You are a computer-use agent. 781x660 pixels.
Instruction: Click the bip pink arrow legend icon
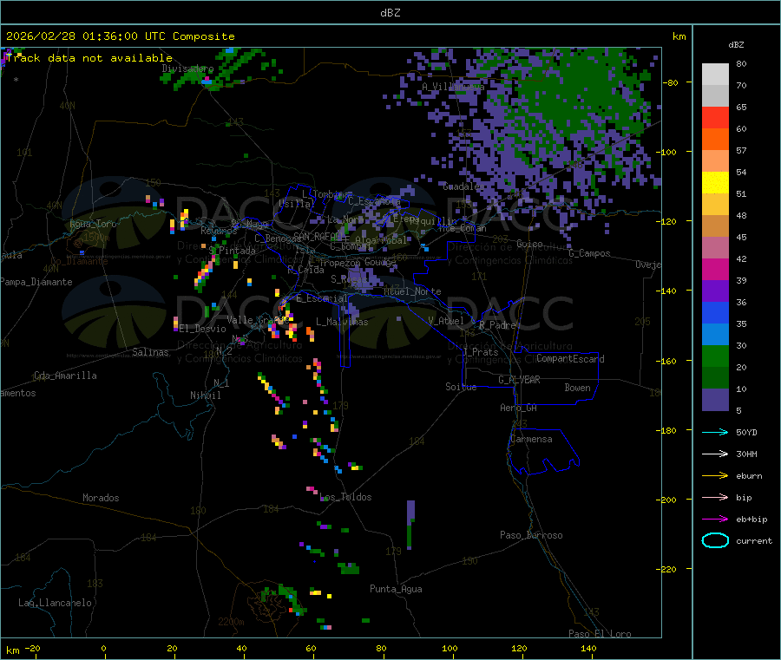click(715, 497)
